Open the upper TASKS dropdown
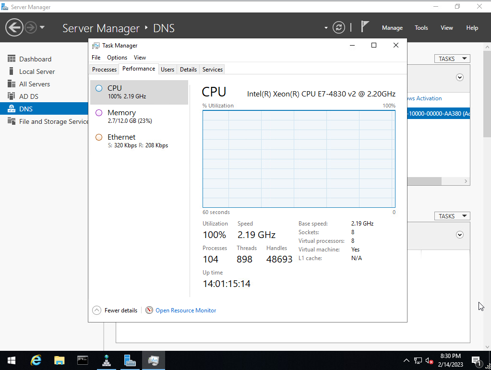This screenshot has height=370, width=491. (452, 59)
